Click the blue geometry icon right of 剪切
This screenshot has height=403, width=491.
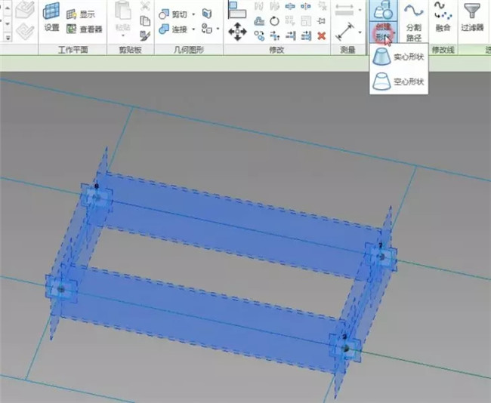click(x=207, y=14)
